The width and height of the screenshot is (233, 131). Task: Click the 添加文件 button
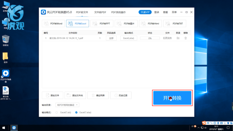52,95
